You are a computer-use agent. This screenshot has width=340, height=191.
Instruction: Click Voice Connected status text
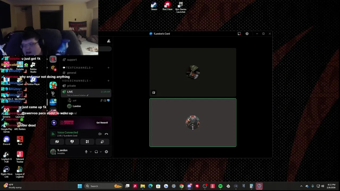pyautogui.click(x=67, y=132)
